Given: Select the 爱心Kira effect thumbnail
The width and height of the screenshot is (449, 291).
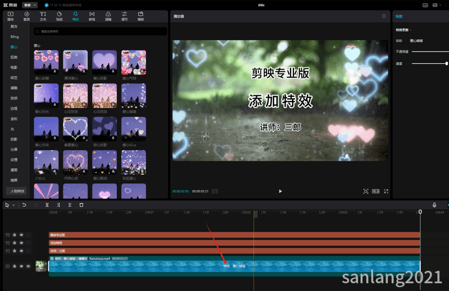Looking at the screenshot, I should click(x=134, y=129).
